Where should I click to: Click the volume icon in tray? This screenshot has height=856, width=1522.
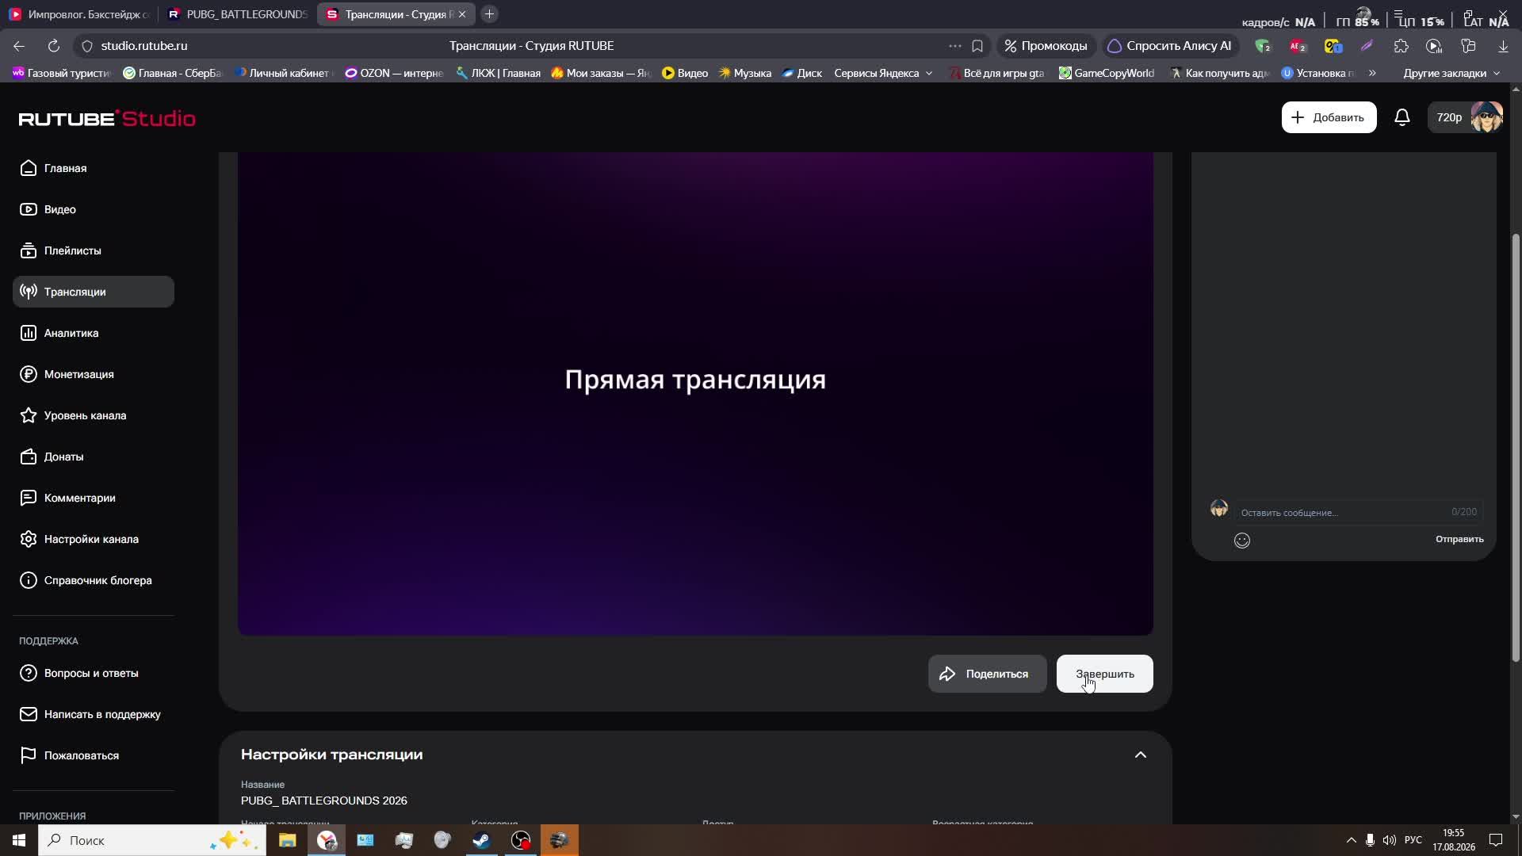[x=1389, y=840]
